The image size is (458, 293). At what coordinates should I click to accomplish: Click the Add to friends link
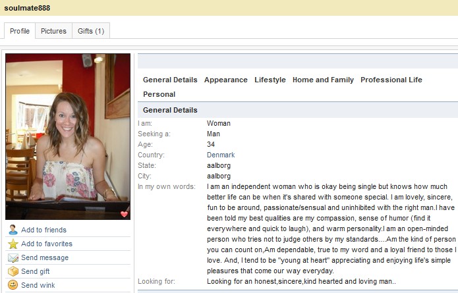click(43, 230)
